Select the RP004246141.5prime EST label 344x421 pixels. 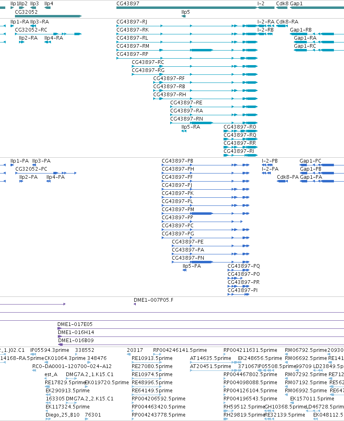180,350
